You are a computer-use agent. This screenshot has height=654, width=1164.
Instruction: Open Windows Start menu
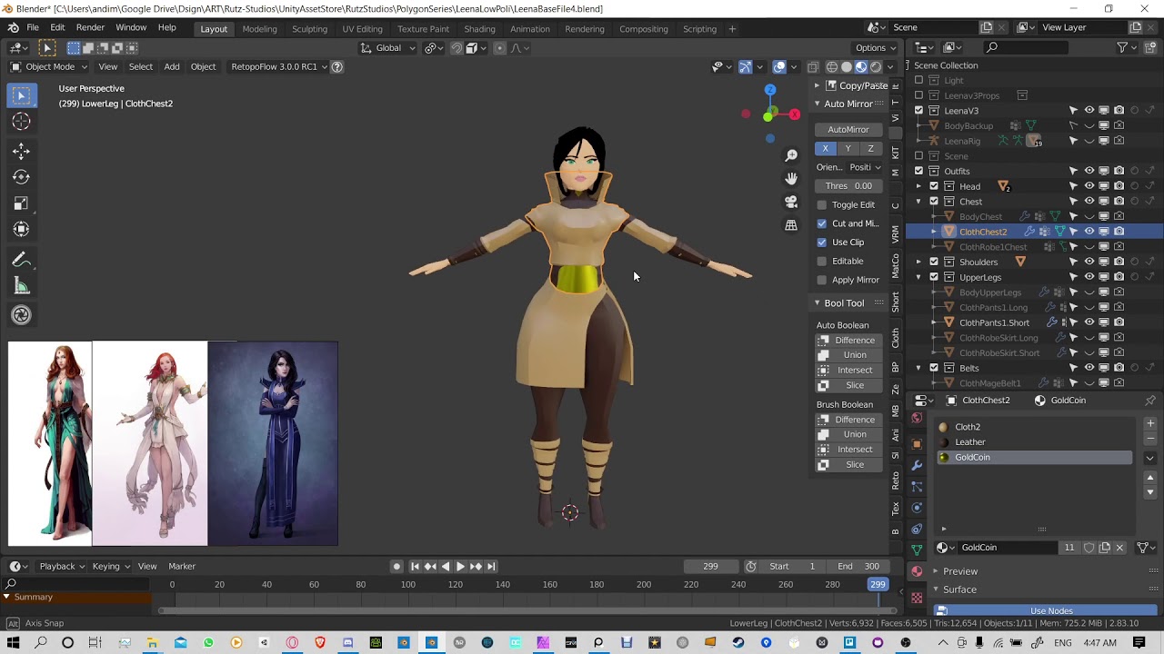click(14, 643)
